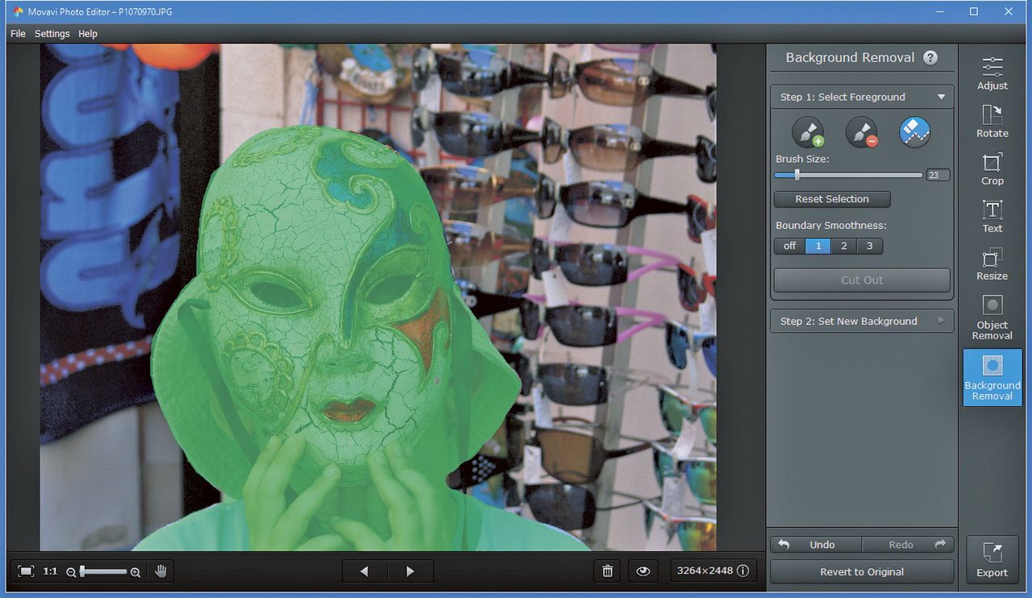
Task: Click the fit-to-screen view icon
Action: point(26,571)
